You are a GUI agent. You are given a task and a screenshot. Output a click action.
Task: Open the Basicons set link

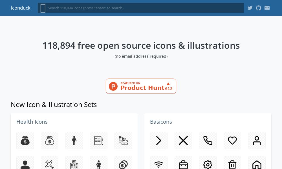click(161, 122)
